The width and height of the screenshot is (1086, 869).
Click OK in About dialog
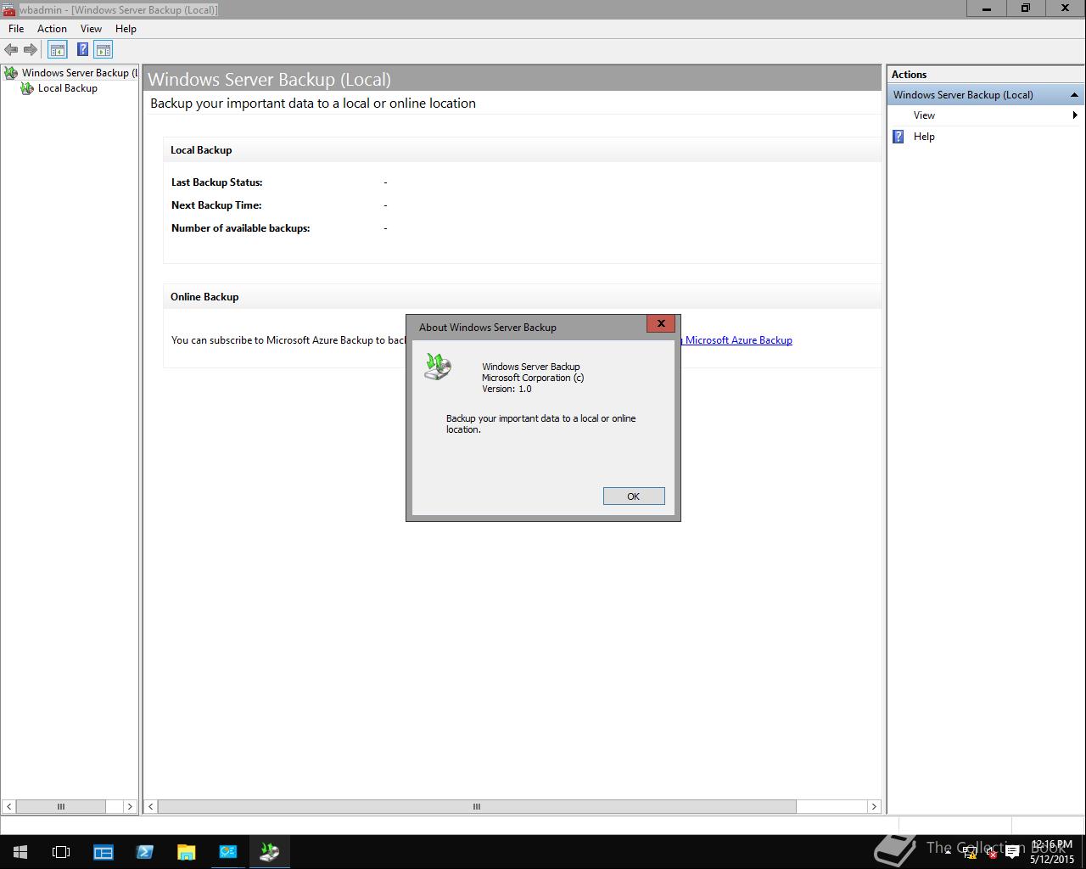634,496
